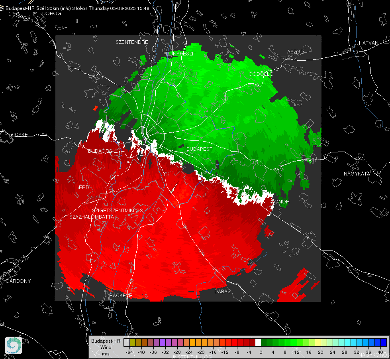This screenshot has width=390, height=359.
Task: Click the BUDAPEST city label
Action: tap(199, 149)
